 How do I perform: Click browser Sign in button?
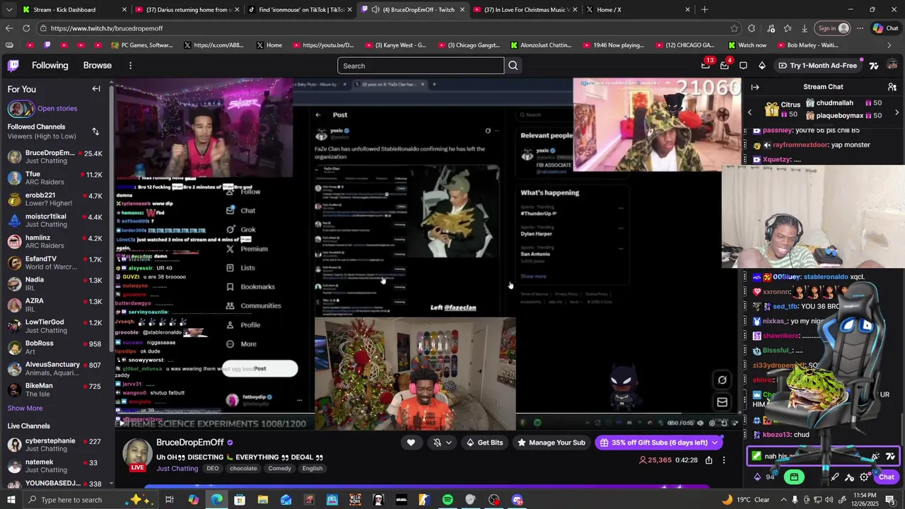(x=833, y=28)
